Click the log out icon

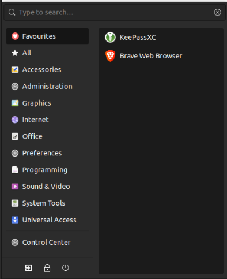point(28,268)
